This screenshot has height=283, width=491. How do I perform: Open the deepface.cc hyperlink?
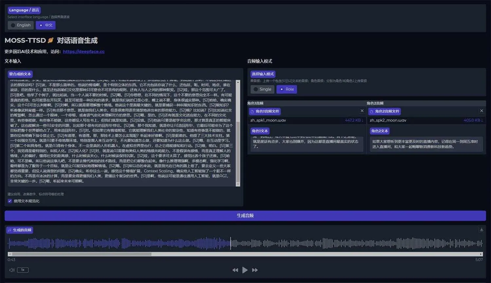pyautogui.click(x=83, y=52)
